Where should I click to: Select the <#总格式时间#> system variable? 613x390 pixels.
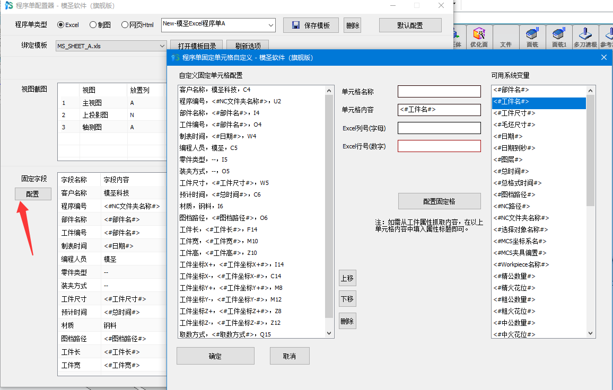click(x=539, y=183)
